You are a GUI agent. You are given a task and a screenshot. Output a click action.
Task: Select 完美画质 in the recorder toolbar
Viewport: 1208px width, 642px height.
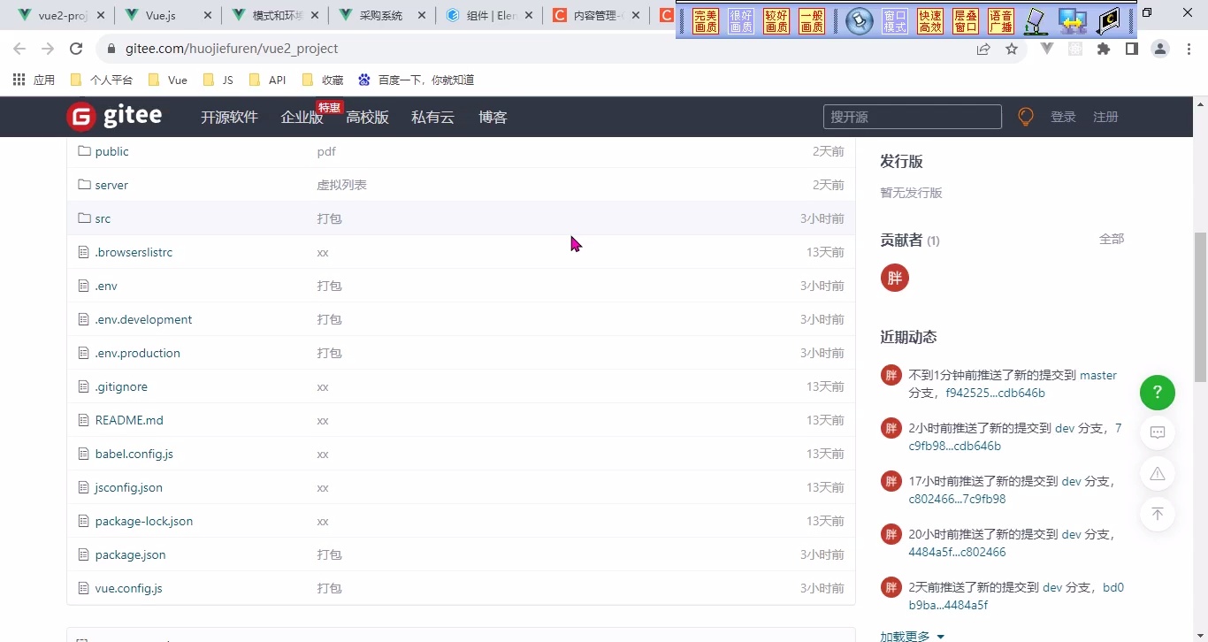(x=705, y=22)
